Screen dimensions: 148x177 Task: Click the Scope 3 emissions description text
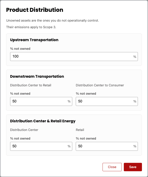31,27
